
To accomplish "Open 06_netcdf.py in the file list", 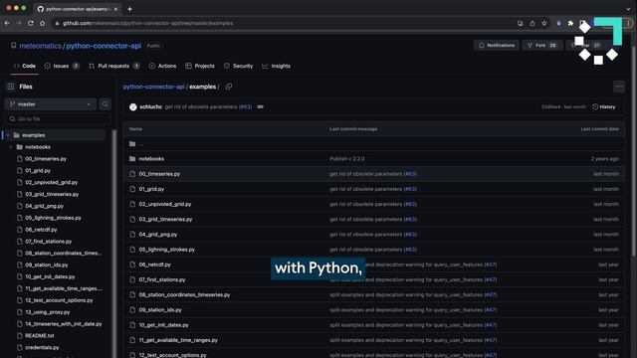I will [x=155, y=265].
